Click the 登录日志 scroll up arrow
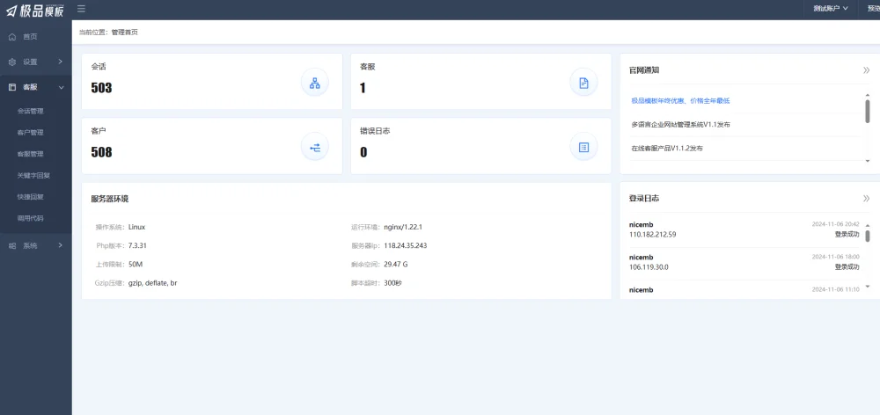This screenshot has height=415, width=880. coord(868,225)
